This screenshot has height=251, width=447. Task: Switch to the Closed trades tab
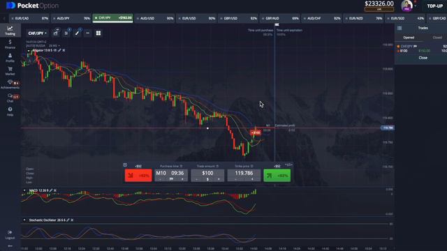(437, 38)
